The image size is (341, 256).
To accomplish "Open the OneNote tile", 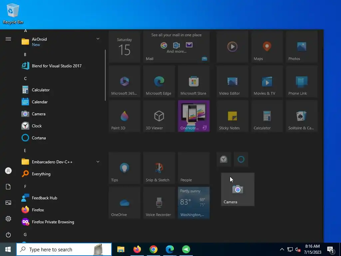I will pos(194,116).
